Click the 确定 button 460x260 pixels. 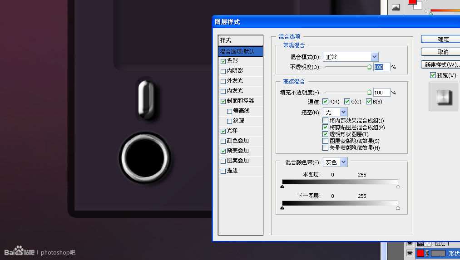coord(440,39)
